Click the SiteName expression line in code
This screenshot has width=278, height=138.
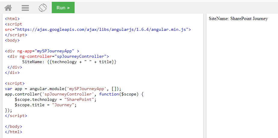(69, 62)
